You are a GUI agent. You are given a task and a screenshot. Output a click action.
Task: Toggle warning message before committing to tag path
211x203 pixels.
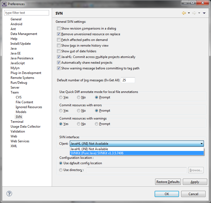pos(59,68)
